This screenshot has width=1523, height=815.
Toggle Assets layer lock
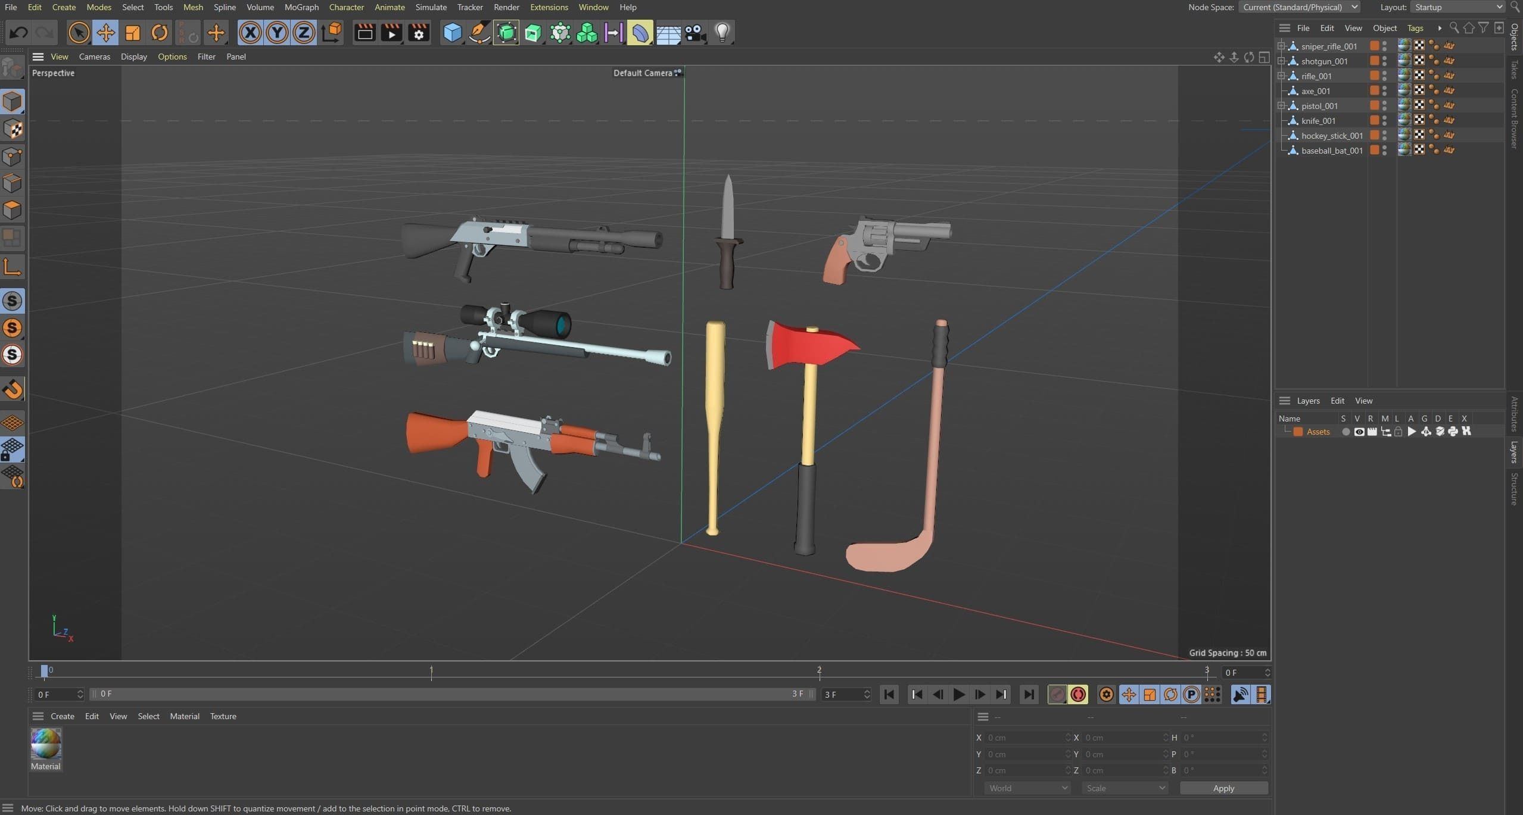[1398, 432]
